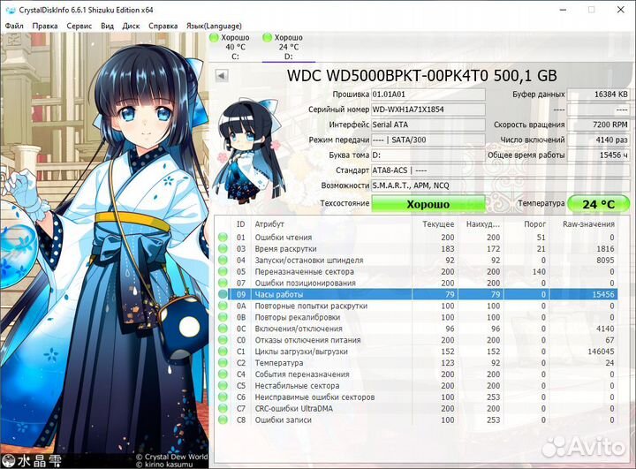Select Включения/отключения attribute text
636x469 pixels.
click(299, 329)
